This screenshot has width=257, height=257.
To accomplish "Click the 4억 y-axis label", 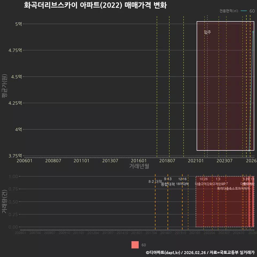I will (x=18, y=130).
